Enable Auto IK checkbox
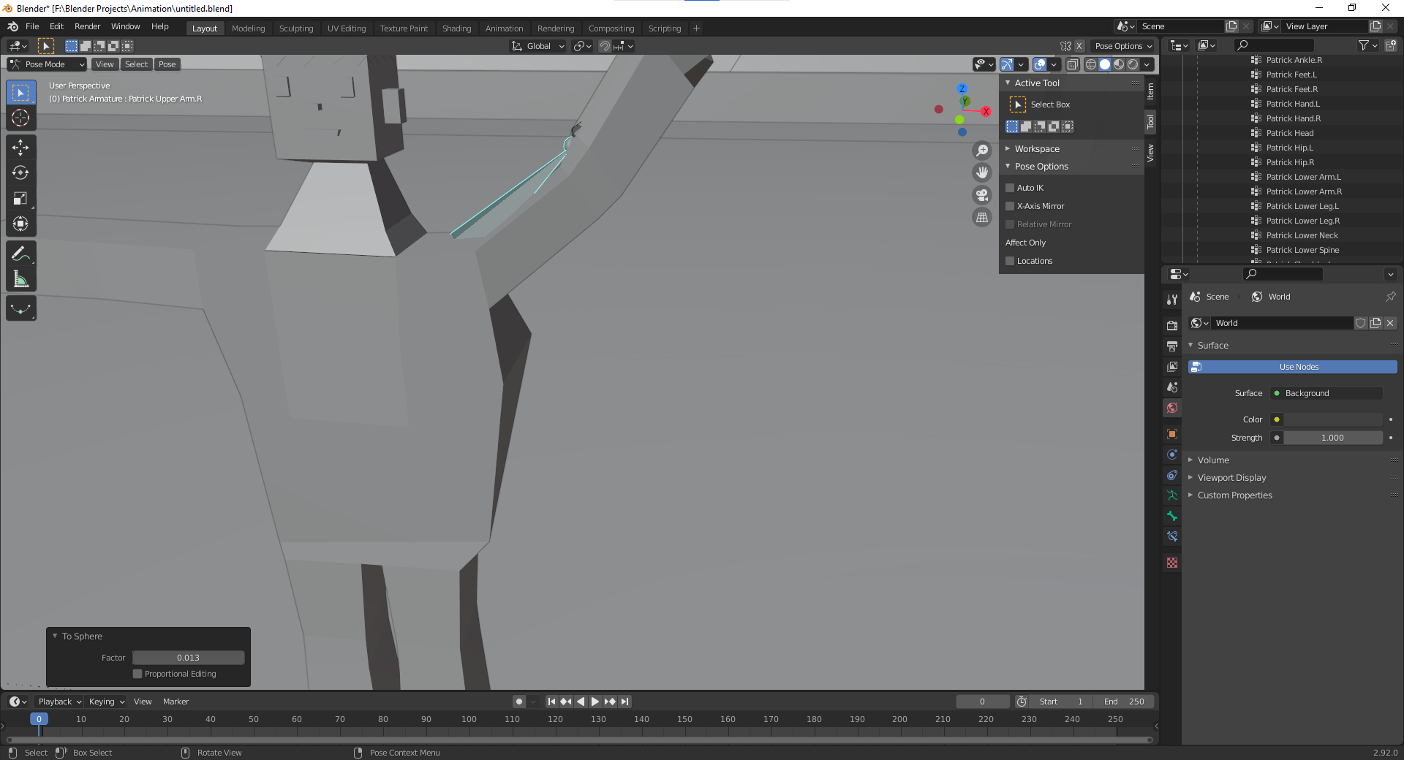Image resolution: width=1404 pixels, height=760 pixels. [x=1010, y=188]
